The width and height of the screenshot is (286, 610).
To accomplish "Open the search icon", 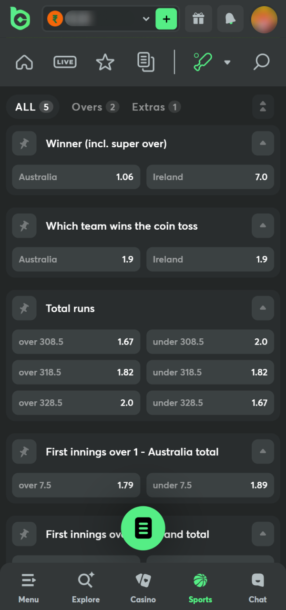I will click(x=261, y=62).
